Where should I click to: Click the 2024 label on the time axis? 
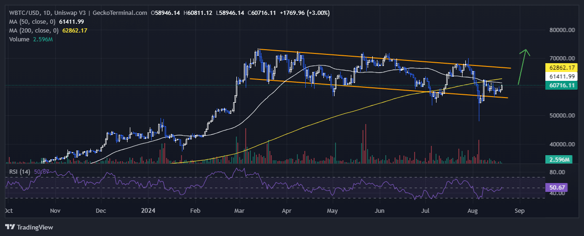pos(148,210)
